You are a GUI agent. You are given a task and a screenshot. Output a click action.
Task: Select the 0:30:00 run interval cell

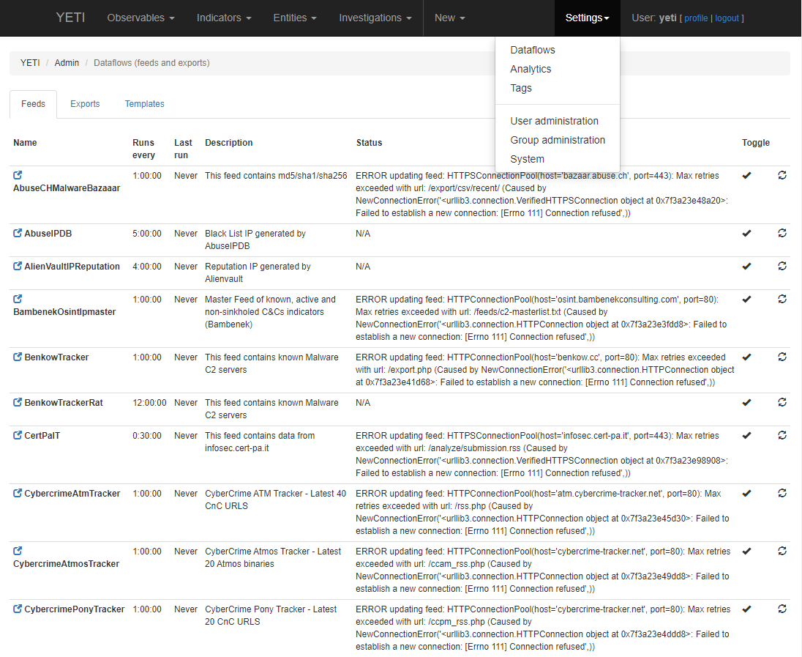(x=147, y=435)
